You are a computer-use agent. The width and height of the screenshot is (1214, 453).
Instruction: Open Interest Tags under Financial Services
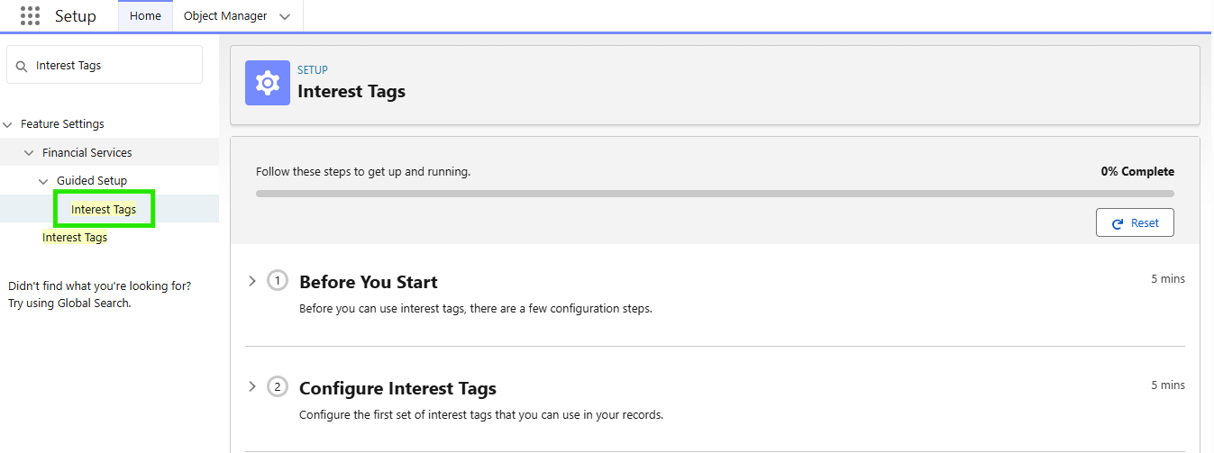click(75, 238)
